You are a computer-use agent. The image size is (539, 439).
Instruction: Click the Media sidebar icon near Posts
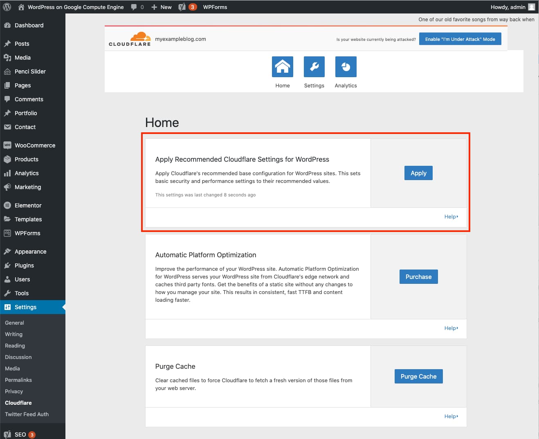pos(7,58)
